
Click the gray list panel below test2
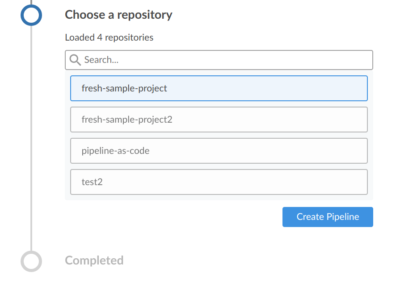click(219, 197)
